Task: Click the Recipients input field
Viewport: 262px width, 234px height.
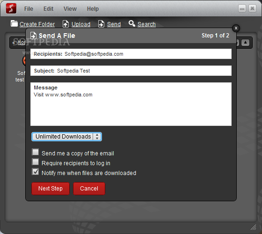Action: coord(131,54)
